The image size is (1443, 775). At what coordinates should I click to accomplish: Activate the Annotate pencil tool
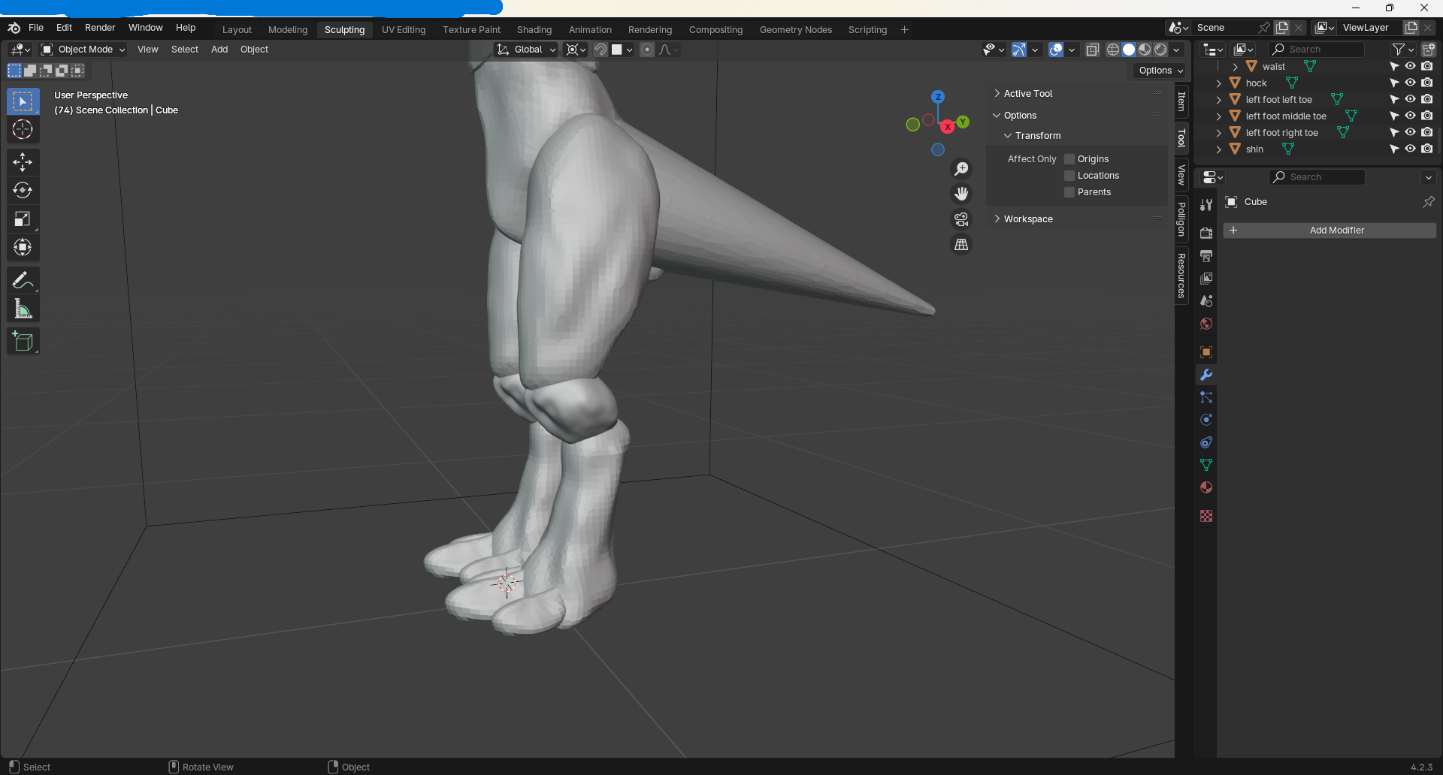[23, 281]
